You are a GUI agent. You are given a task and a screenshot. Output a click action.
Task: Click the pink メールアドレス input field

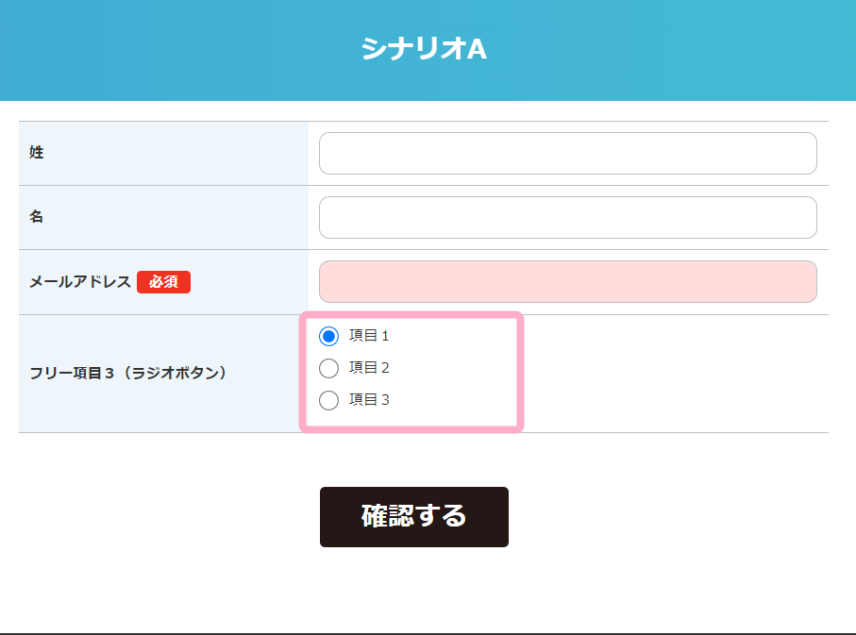(567, 282)
